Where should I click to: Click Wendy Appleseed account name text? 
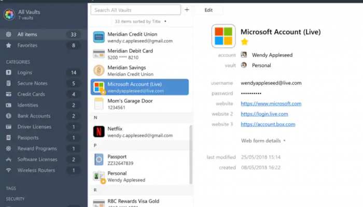(272, 55)
